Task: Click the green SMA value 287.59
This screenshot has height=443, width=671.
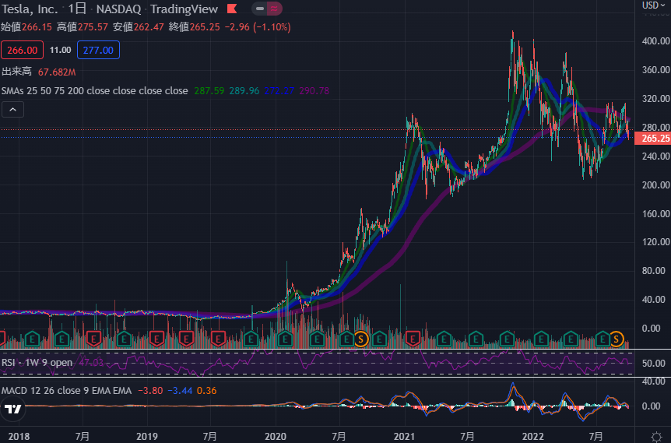Action: pos(209,91)
